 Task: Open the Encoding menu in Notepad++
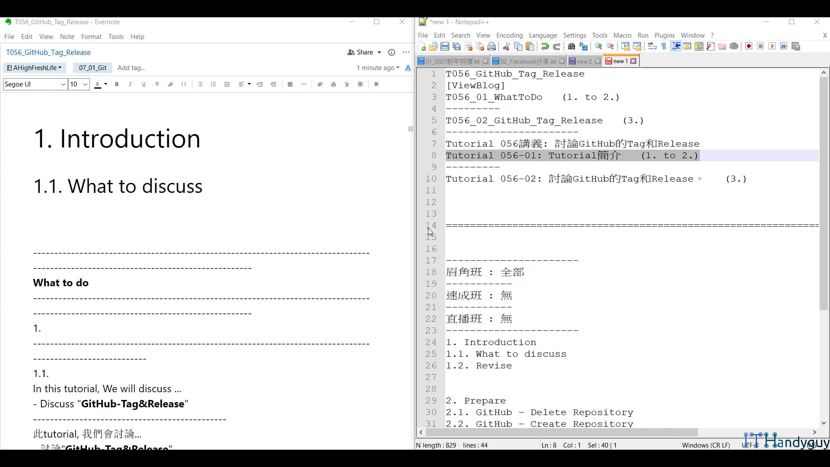509,35
